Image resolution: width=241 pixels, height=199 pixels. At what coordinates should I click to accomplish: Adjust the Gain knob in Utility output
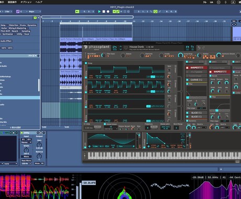(39, 145)
